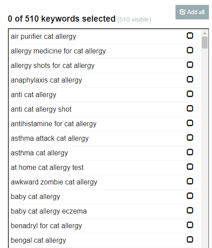Select allergy medicine for cat allergy checkbox
This screenshot has height=248, width=212.
click(190, 50)
